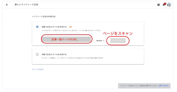Screen dimensions: 177x92
Task: Click the 新しいインフィード広告 page title
Action: point(26,5)
